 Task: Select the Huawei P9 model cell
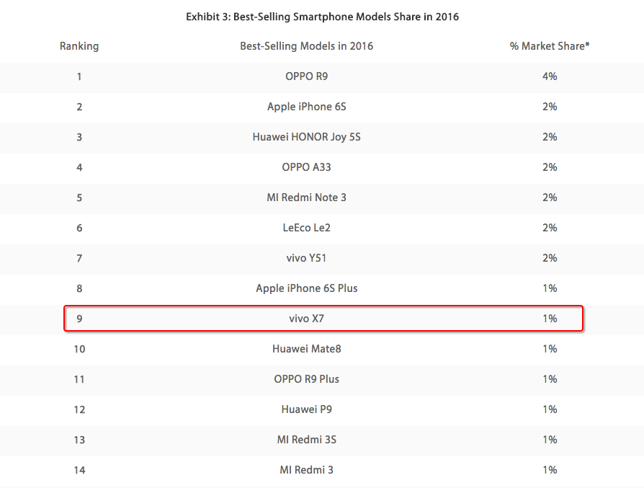pos(306,409)
